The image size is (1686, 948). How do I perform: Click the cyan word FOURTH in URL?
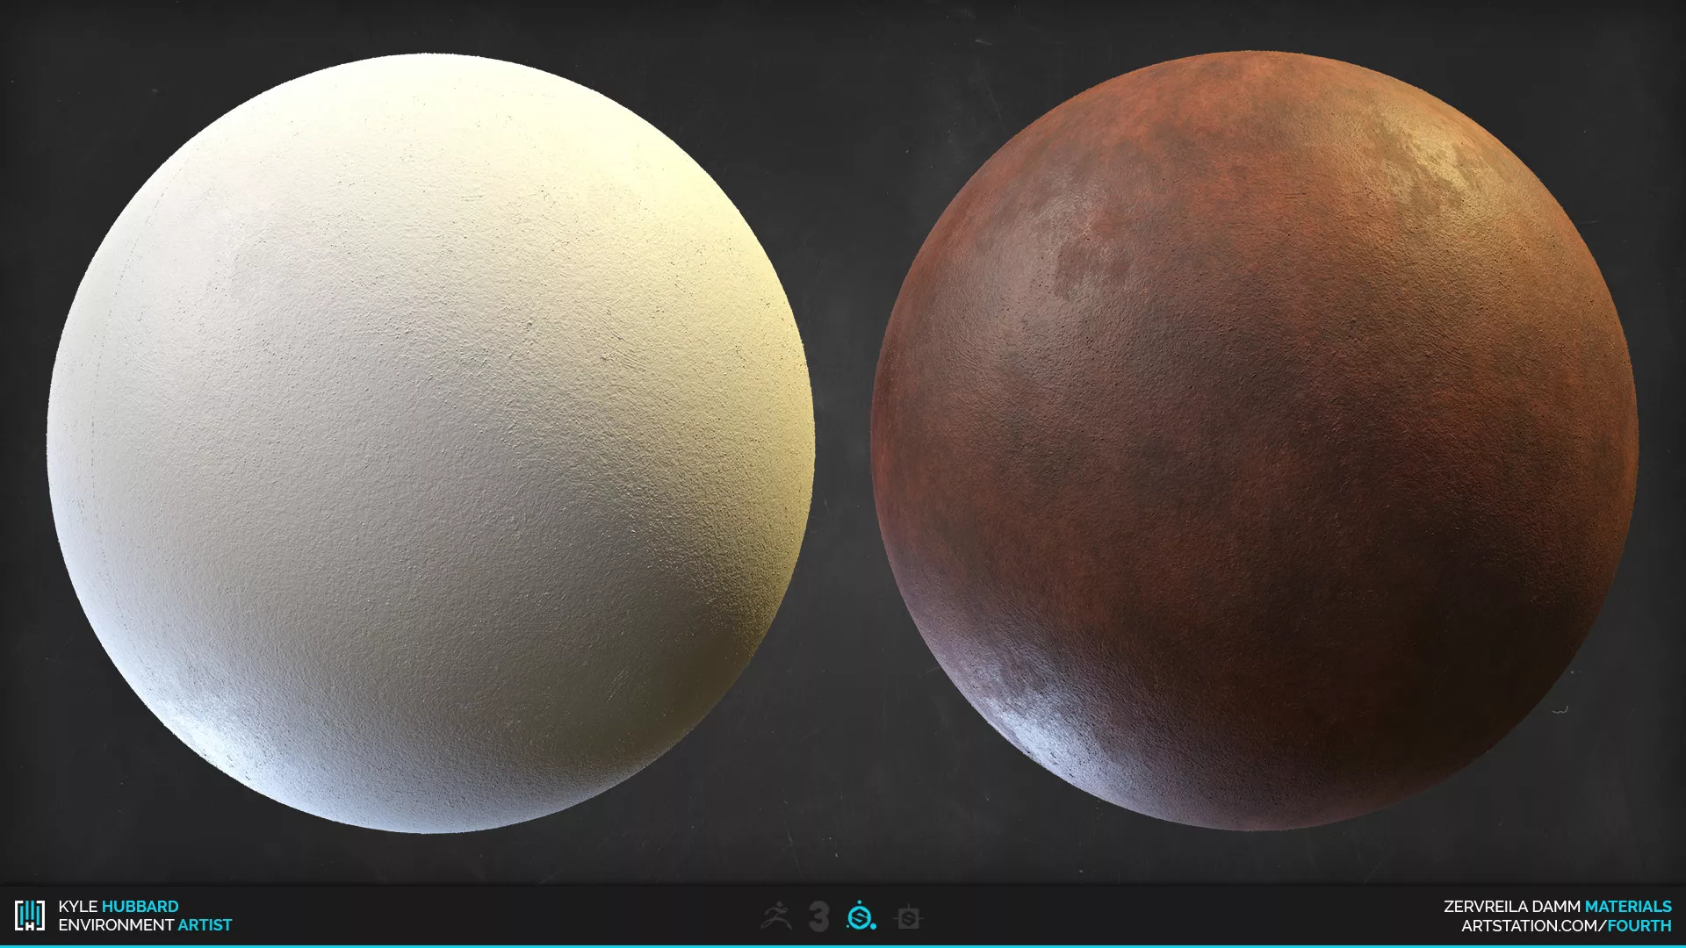tap(1639, 925)
